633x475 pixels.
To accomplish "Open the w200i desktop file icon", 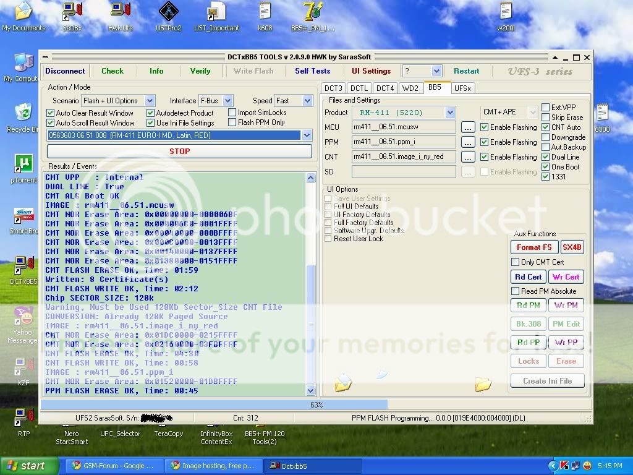I will 506,17.
